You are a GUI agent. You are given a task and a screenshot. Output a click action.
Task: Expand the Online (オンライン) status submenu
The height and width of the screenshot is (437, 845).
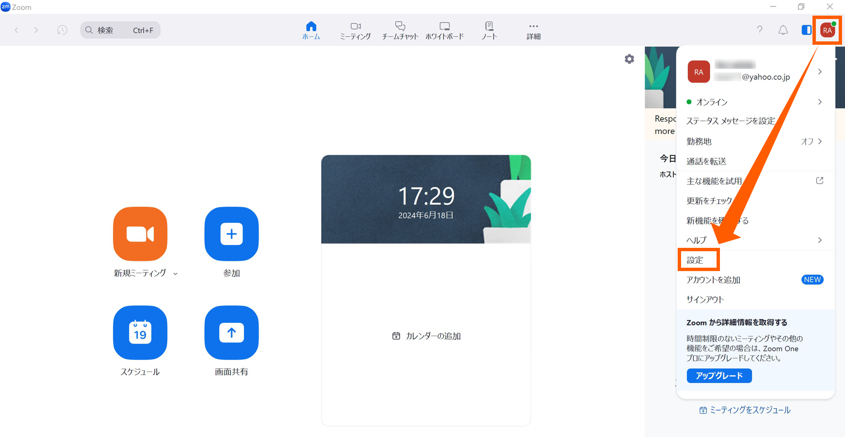[x=819, y=102]
